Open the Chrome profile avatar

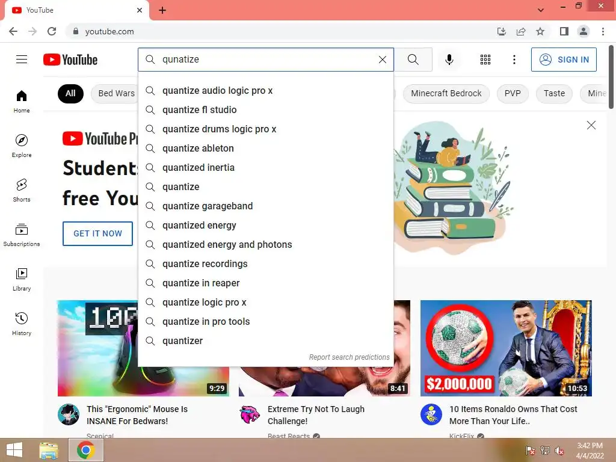(584, 31)
